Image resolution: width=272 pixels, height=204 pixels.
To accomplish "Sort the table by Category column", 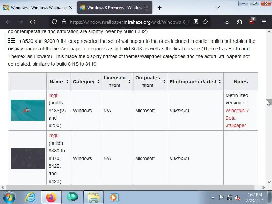I will point(86,82).
